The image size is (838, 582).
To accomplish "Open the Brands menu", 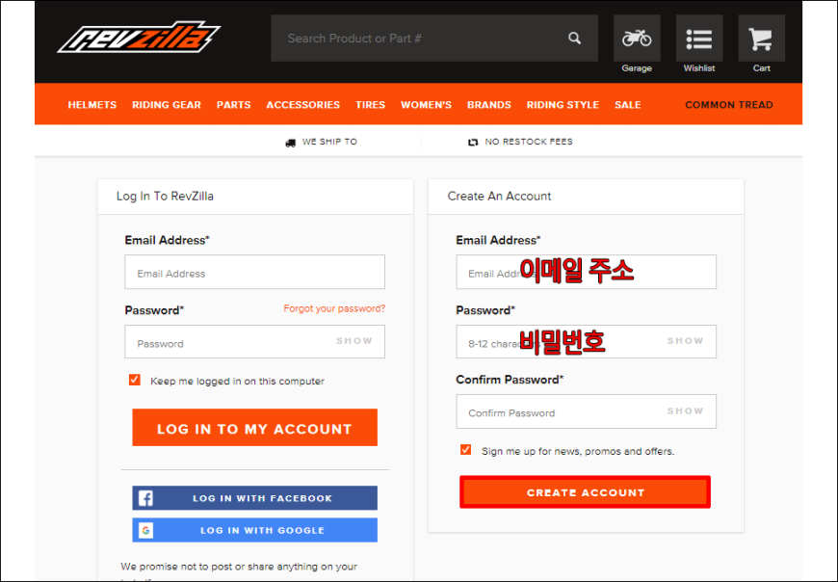I will click(x=489, y=105).
